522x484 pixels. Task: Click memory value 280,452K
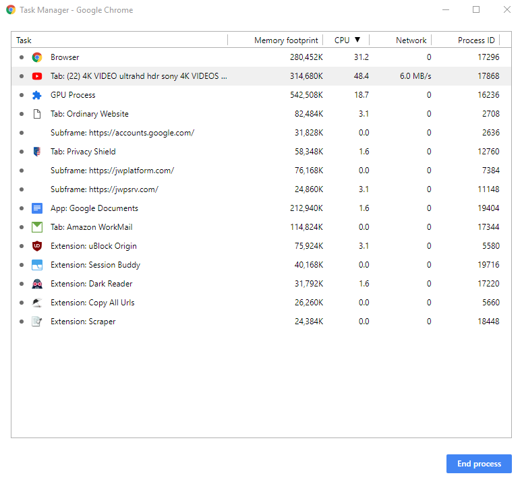(306, 57)
